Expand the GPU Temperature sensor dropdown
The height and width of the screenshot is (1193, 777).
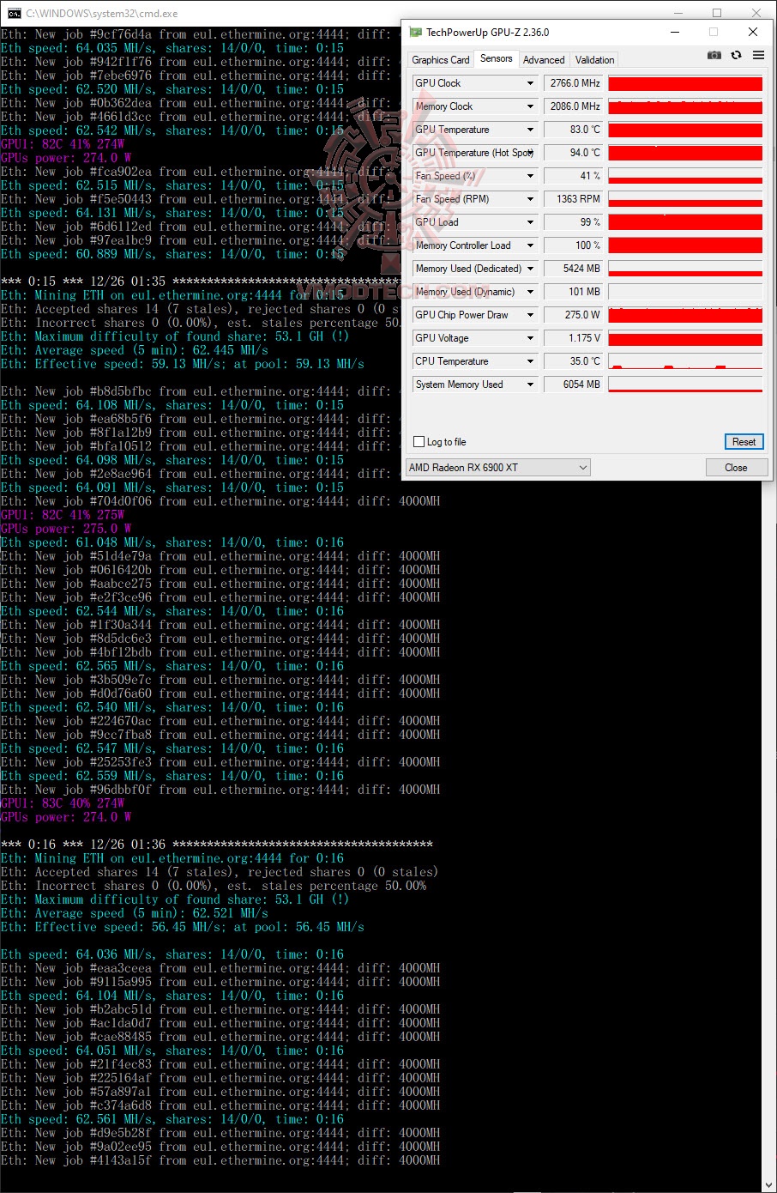tap(530, 130)
